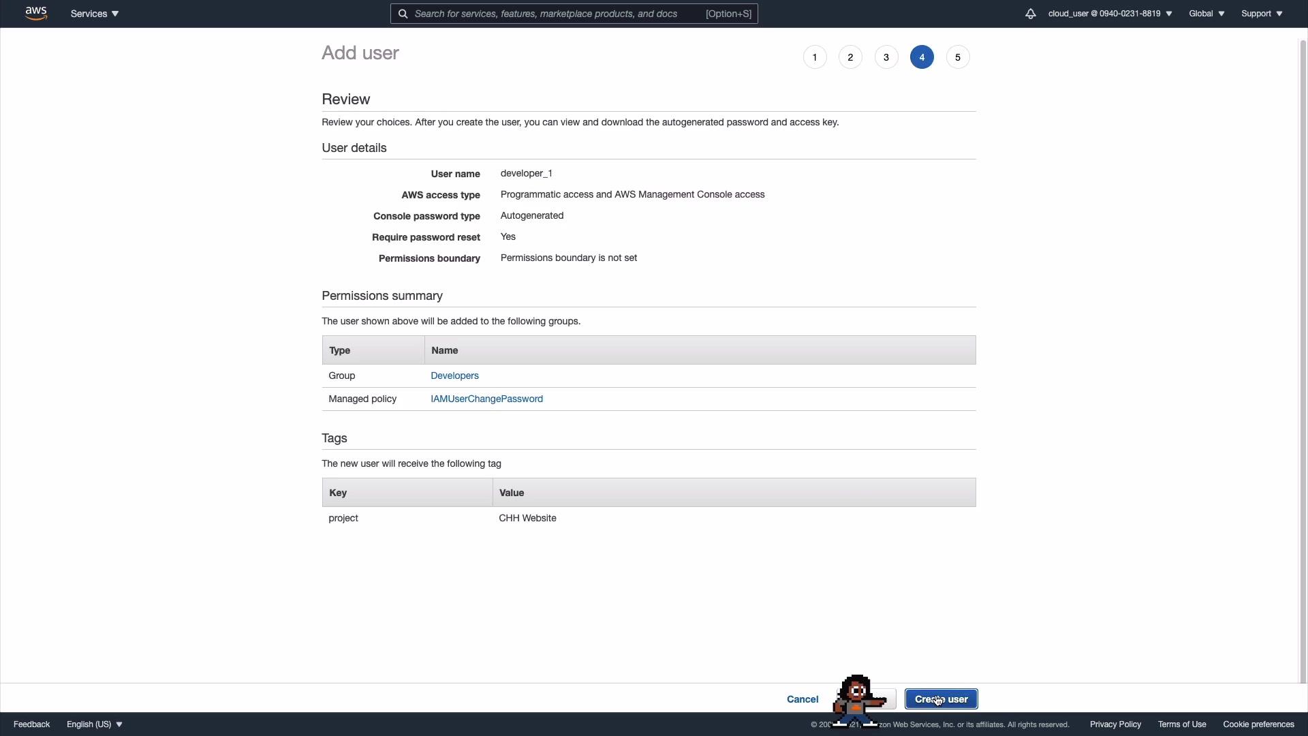Open the cloud_user account dropdown
Screen dimensions: 1308x736
1110,14
